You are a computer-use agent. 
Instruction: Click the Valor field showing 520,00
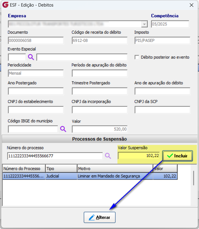99,129
